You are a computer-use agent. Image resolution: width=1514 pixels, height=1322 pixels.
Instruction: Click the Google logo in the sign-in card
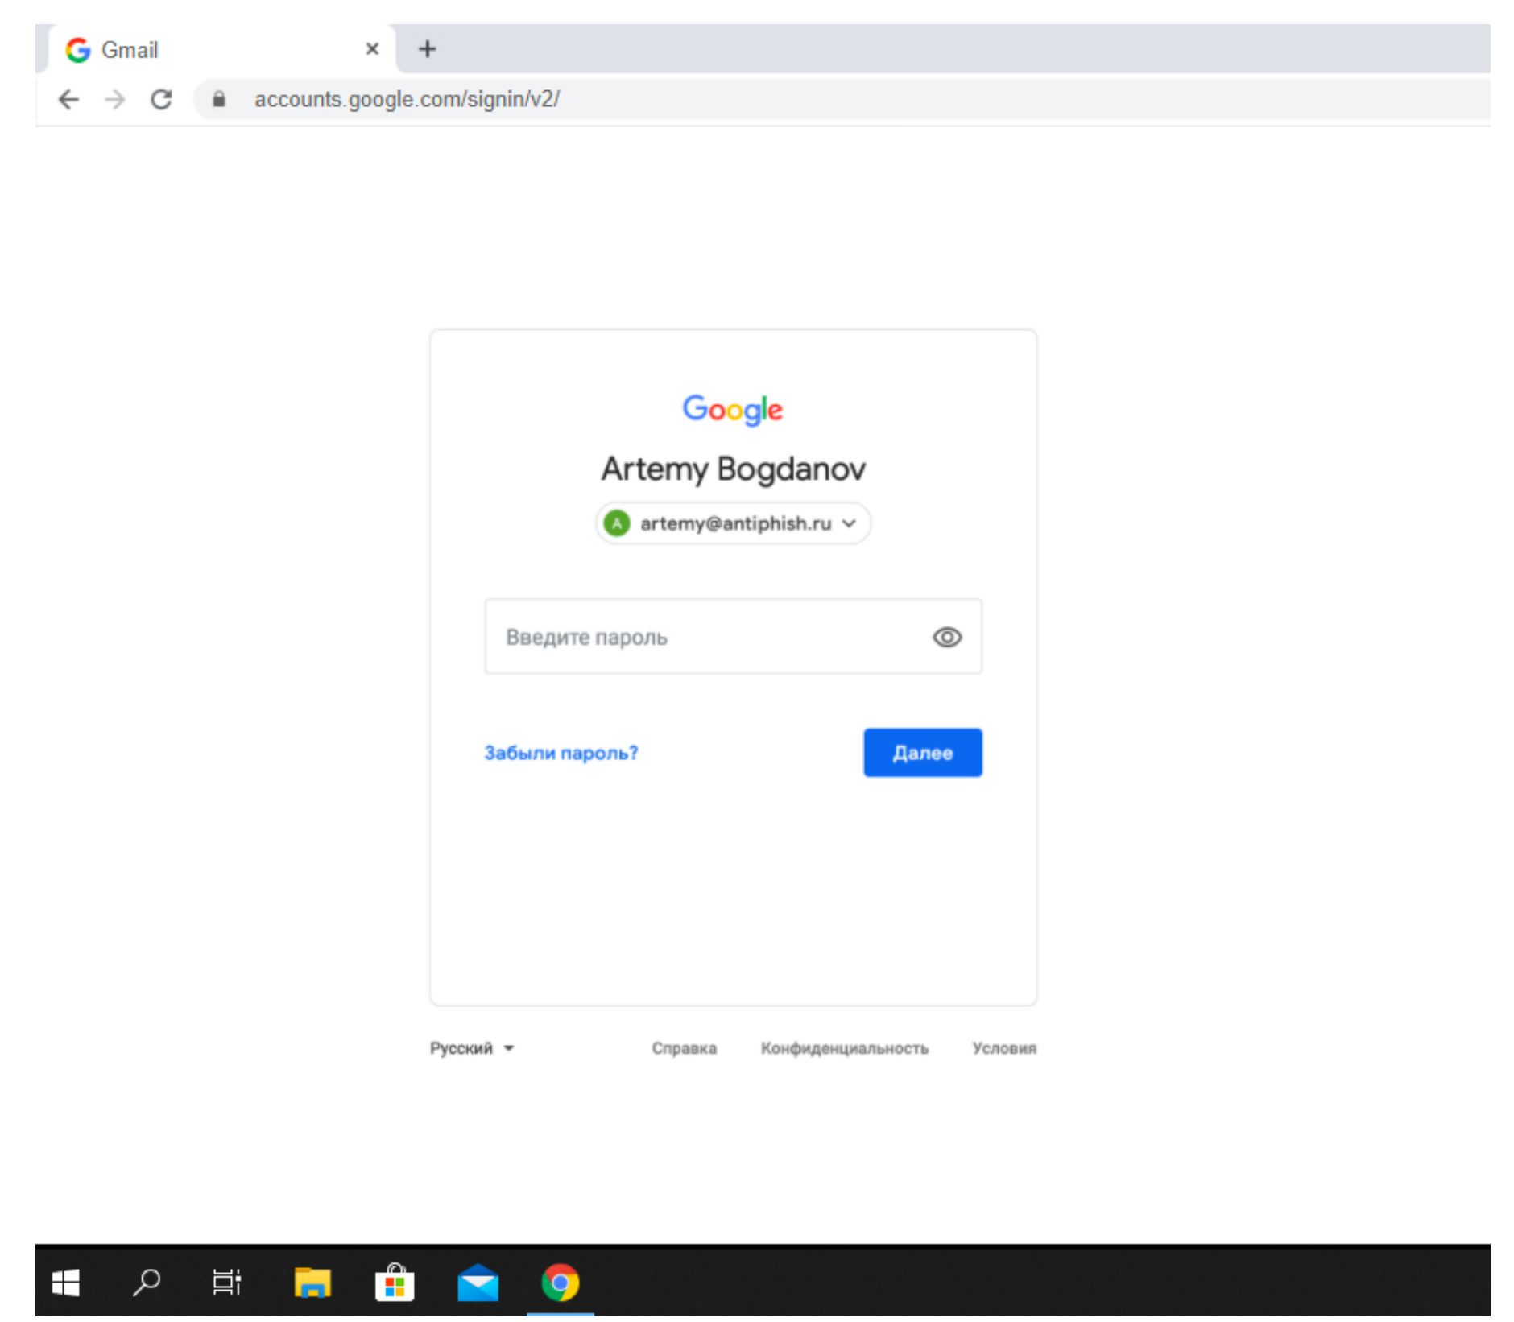(733, 409)
